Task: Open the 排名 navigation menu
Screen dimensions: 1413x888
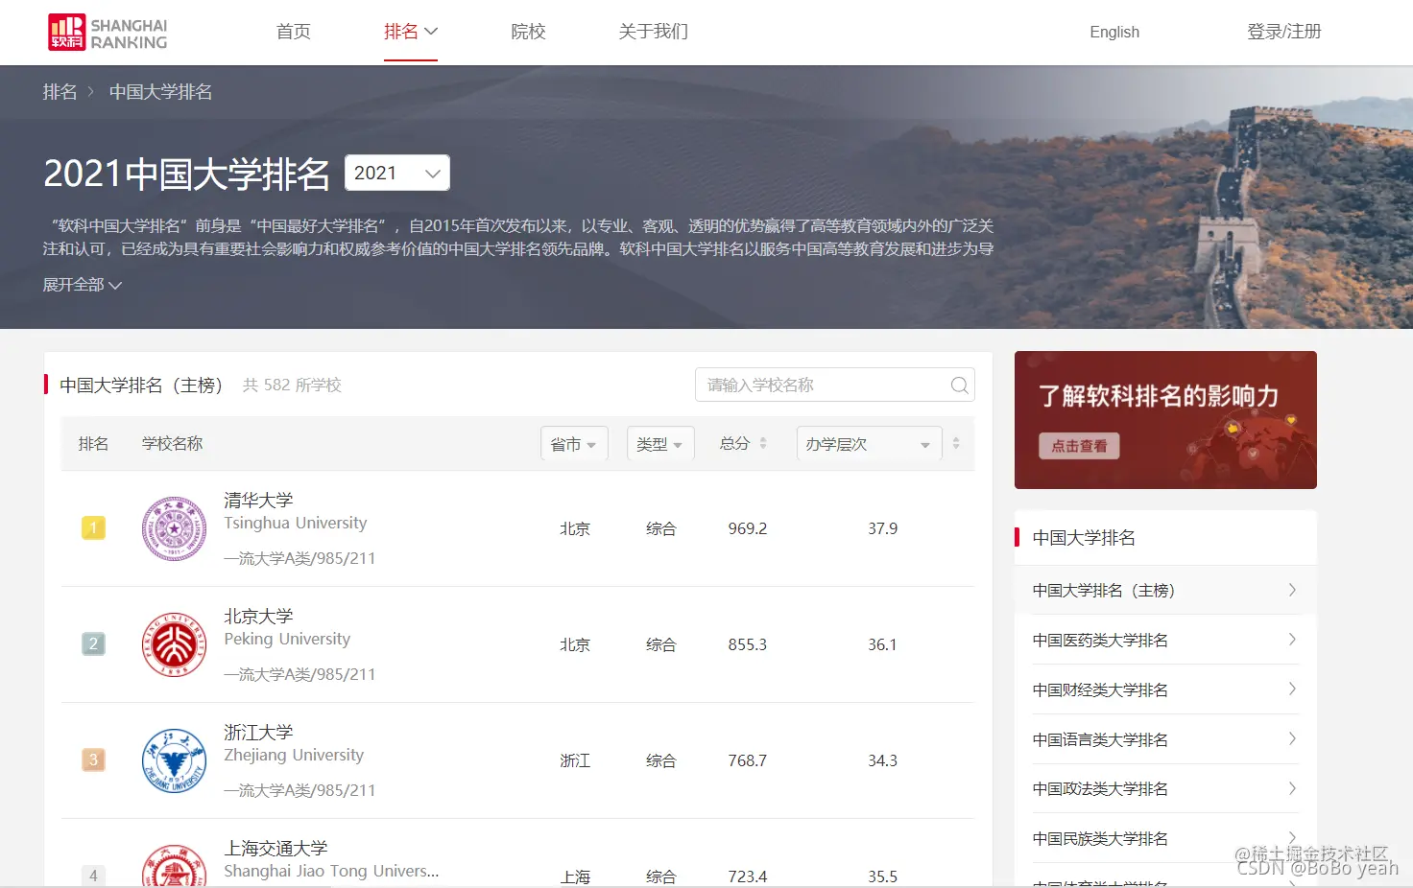Action: tap(411, 32)
